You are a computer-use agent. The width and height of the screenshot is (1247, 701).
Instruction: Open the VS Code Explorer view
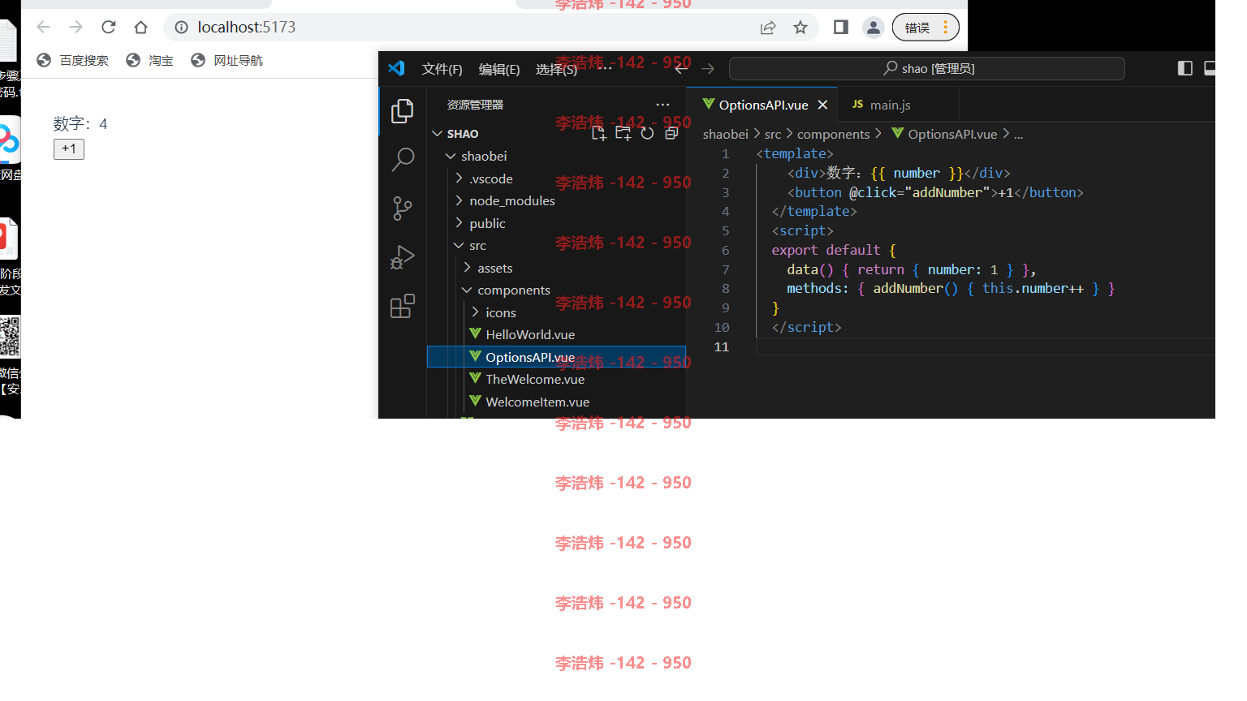coord(402,111)
